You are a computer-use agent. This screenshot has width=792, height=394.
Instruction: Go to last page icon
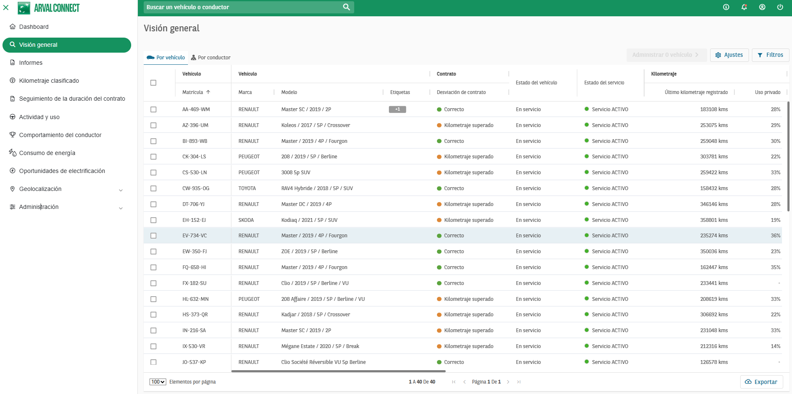click(519, 382)
